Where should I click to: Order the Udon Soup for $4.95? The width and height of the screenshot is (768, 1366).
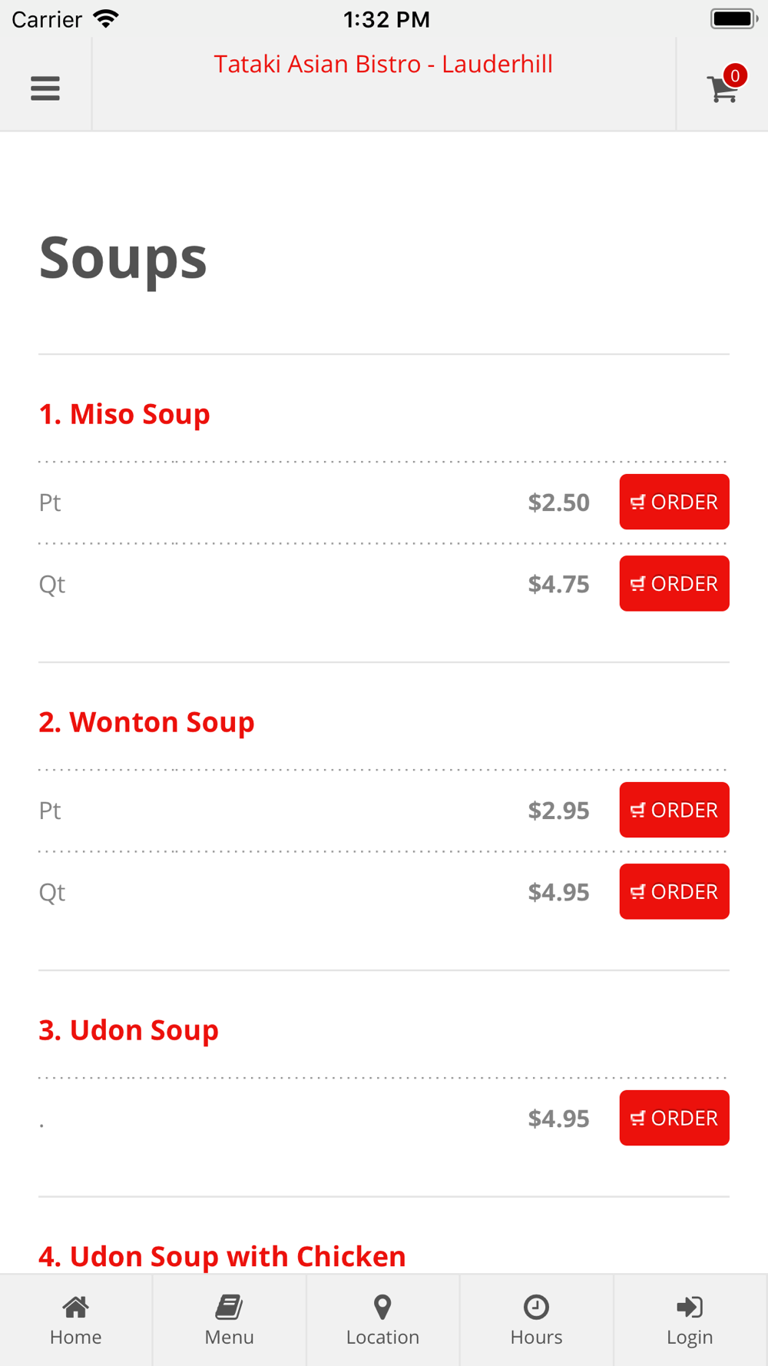pos(674,1118)
